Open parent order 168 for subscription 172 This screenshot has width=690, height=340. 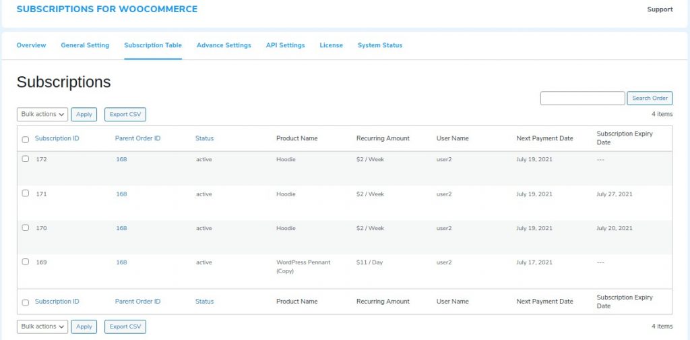(121, 159)
